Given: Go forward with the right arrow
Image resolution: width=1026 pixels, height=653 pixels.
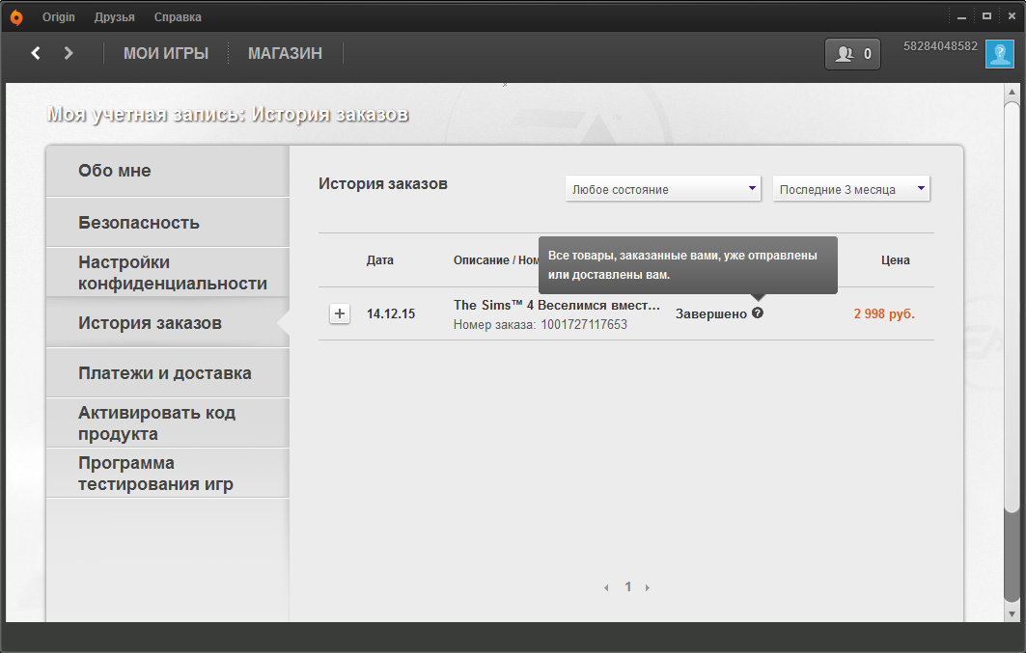Looking at the screenshot, I should click(x=69, y=54).
